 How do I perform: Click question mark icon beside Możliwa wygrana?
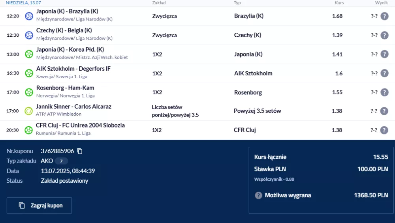pos(258,195)
